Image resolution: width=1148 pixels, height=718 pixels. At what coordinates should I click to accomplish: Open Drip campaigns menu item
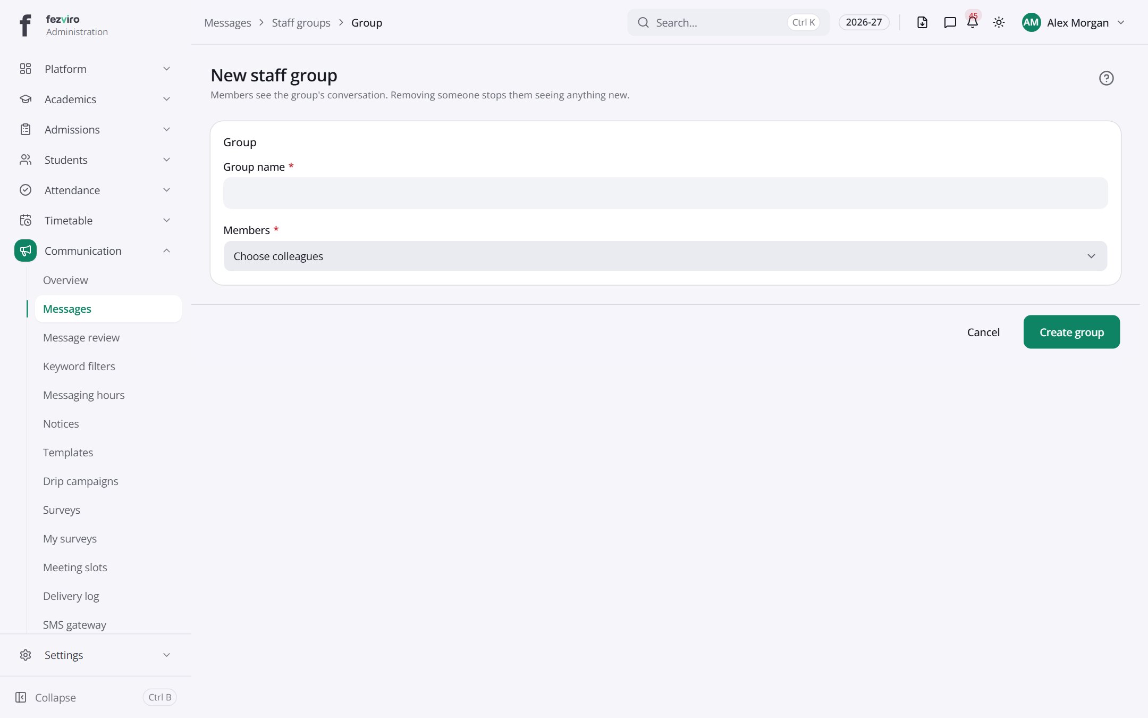tap(80, 481)
